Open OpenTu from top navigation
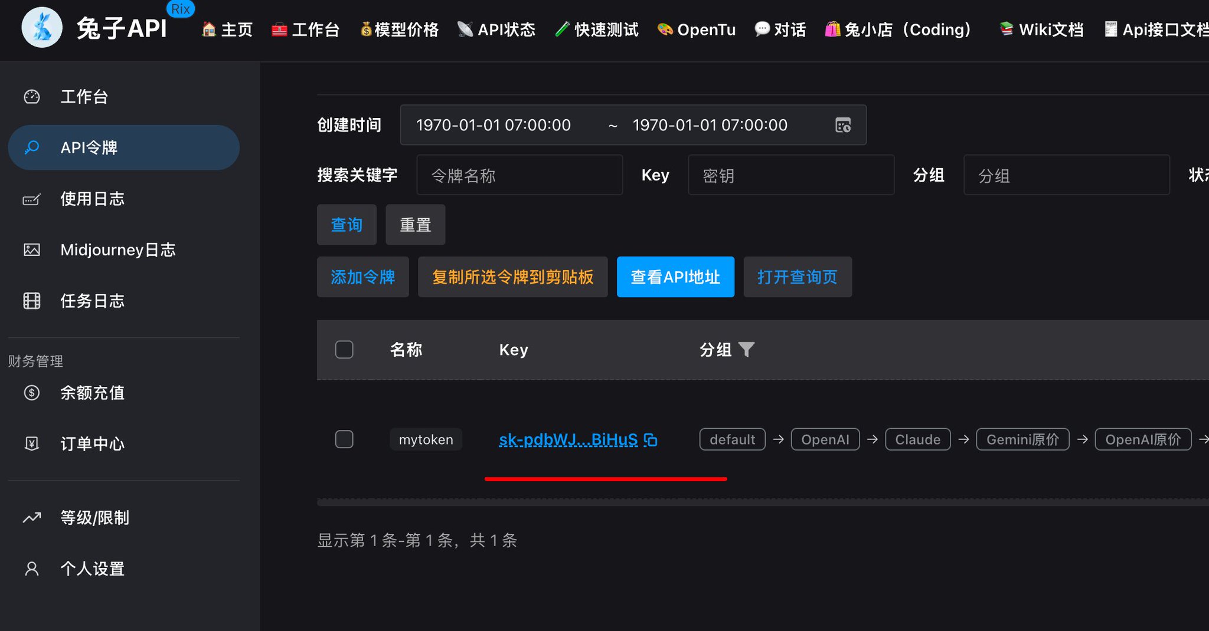 point(697,29)
